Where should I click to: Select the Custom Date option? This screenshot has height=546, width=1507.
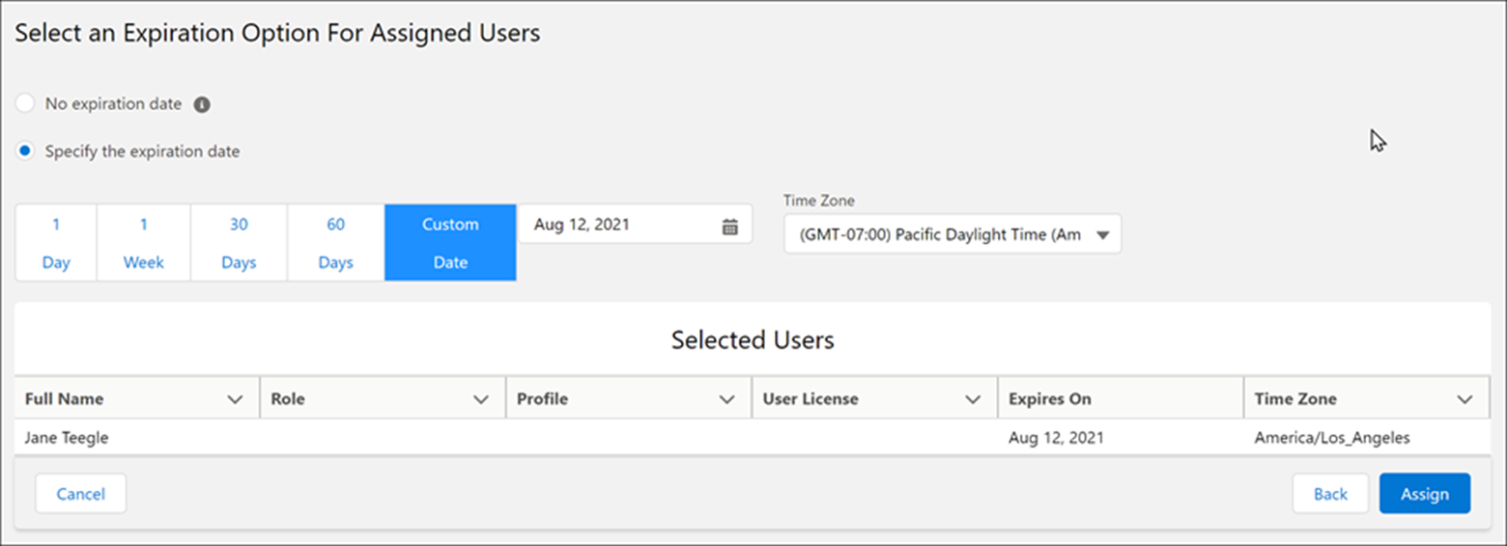[450, 243]
